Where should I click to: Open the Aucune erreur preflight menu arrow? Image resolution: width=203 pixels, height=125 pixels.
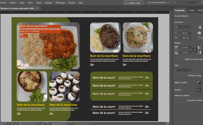92,124
